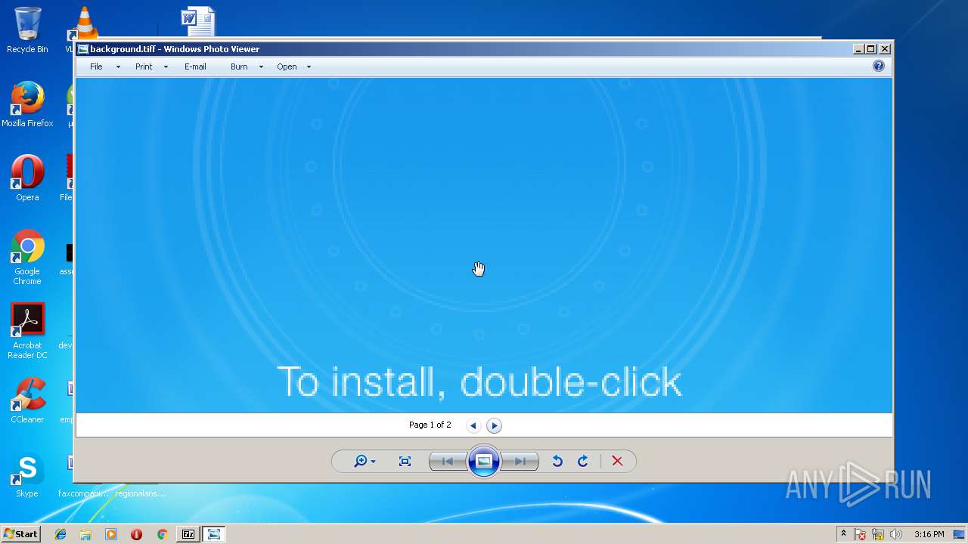Expand the Burn dropdown arrow

[x=261, y=66]
